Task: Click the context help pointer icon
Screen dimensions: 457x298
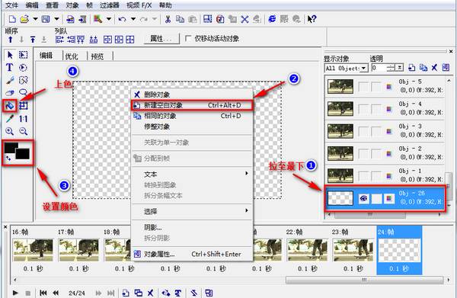Action: tap(312, 19)
